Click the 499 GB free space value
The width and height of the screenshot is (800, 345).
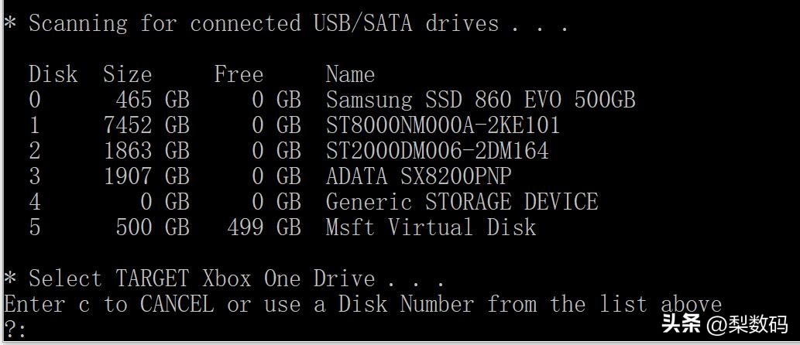[x=263, y=227]
